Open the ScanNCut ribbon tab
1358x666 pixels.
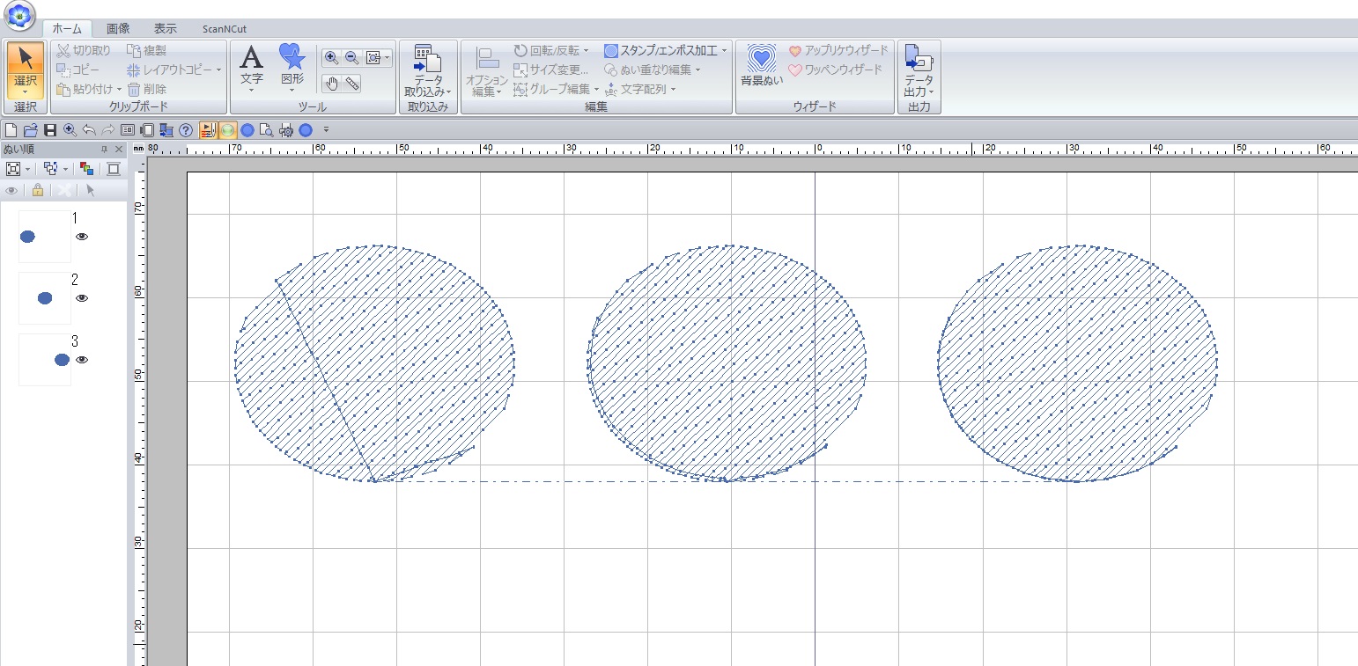tap(224, 28)
